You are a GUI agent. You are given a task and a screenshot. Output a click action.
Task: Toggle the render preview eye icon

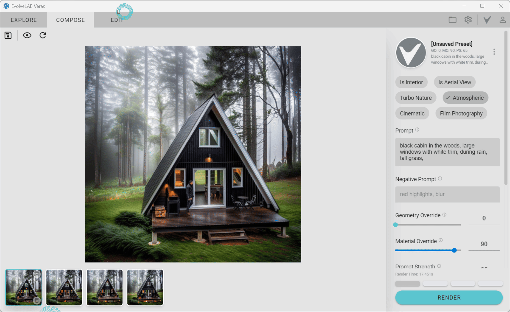(x=27, y=35)
